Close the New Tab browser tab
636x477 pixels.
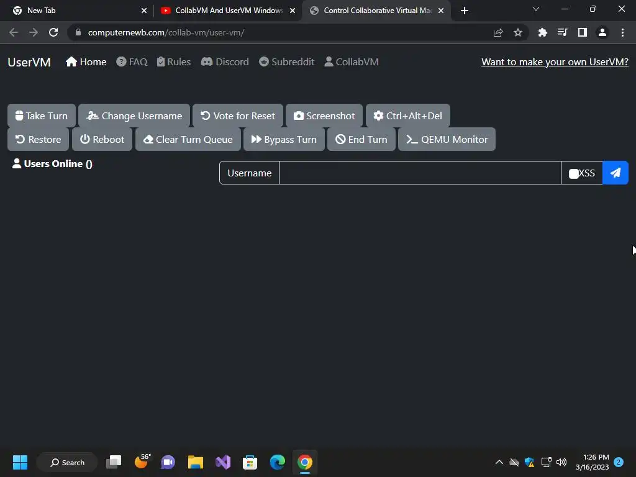[144, 11]
